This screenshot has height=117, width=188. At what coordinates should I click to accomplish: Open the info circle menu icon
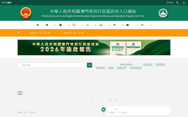(47, 25)
